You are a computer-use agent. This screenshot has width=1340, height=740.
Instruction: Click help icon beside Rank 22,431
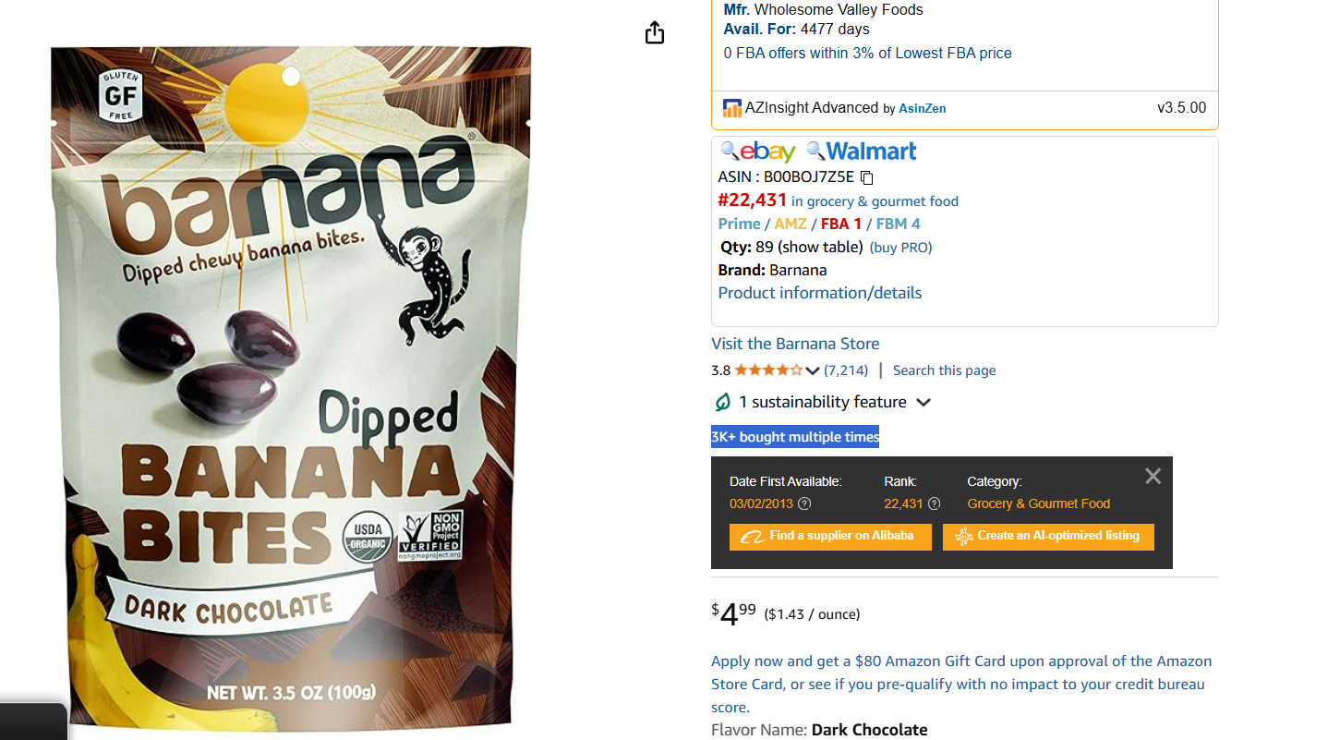934,503
